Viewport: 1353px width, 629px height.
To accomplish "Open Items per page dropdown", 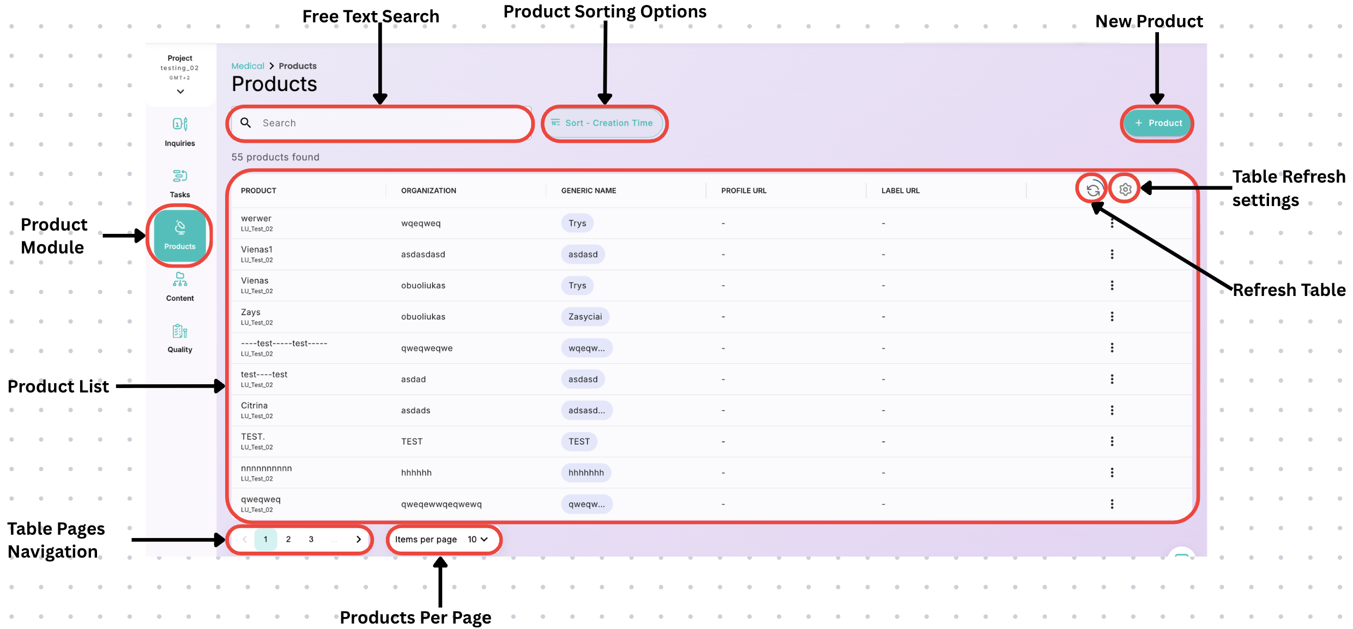I will click(477, 540).
